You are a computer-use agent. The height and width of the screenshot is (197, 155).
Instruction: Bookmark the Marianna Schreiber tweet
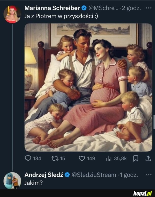coord(136,158)
